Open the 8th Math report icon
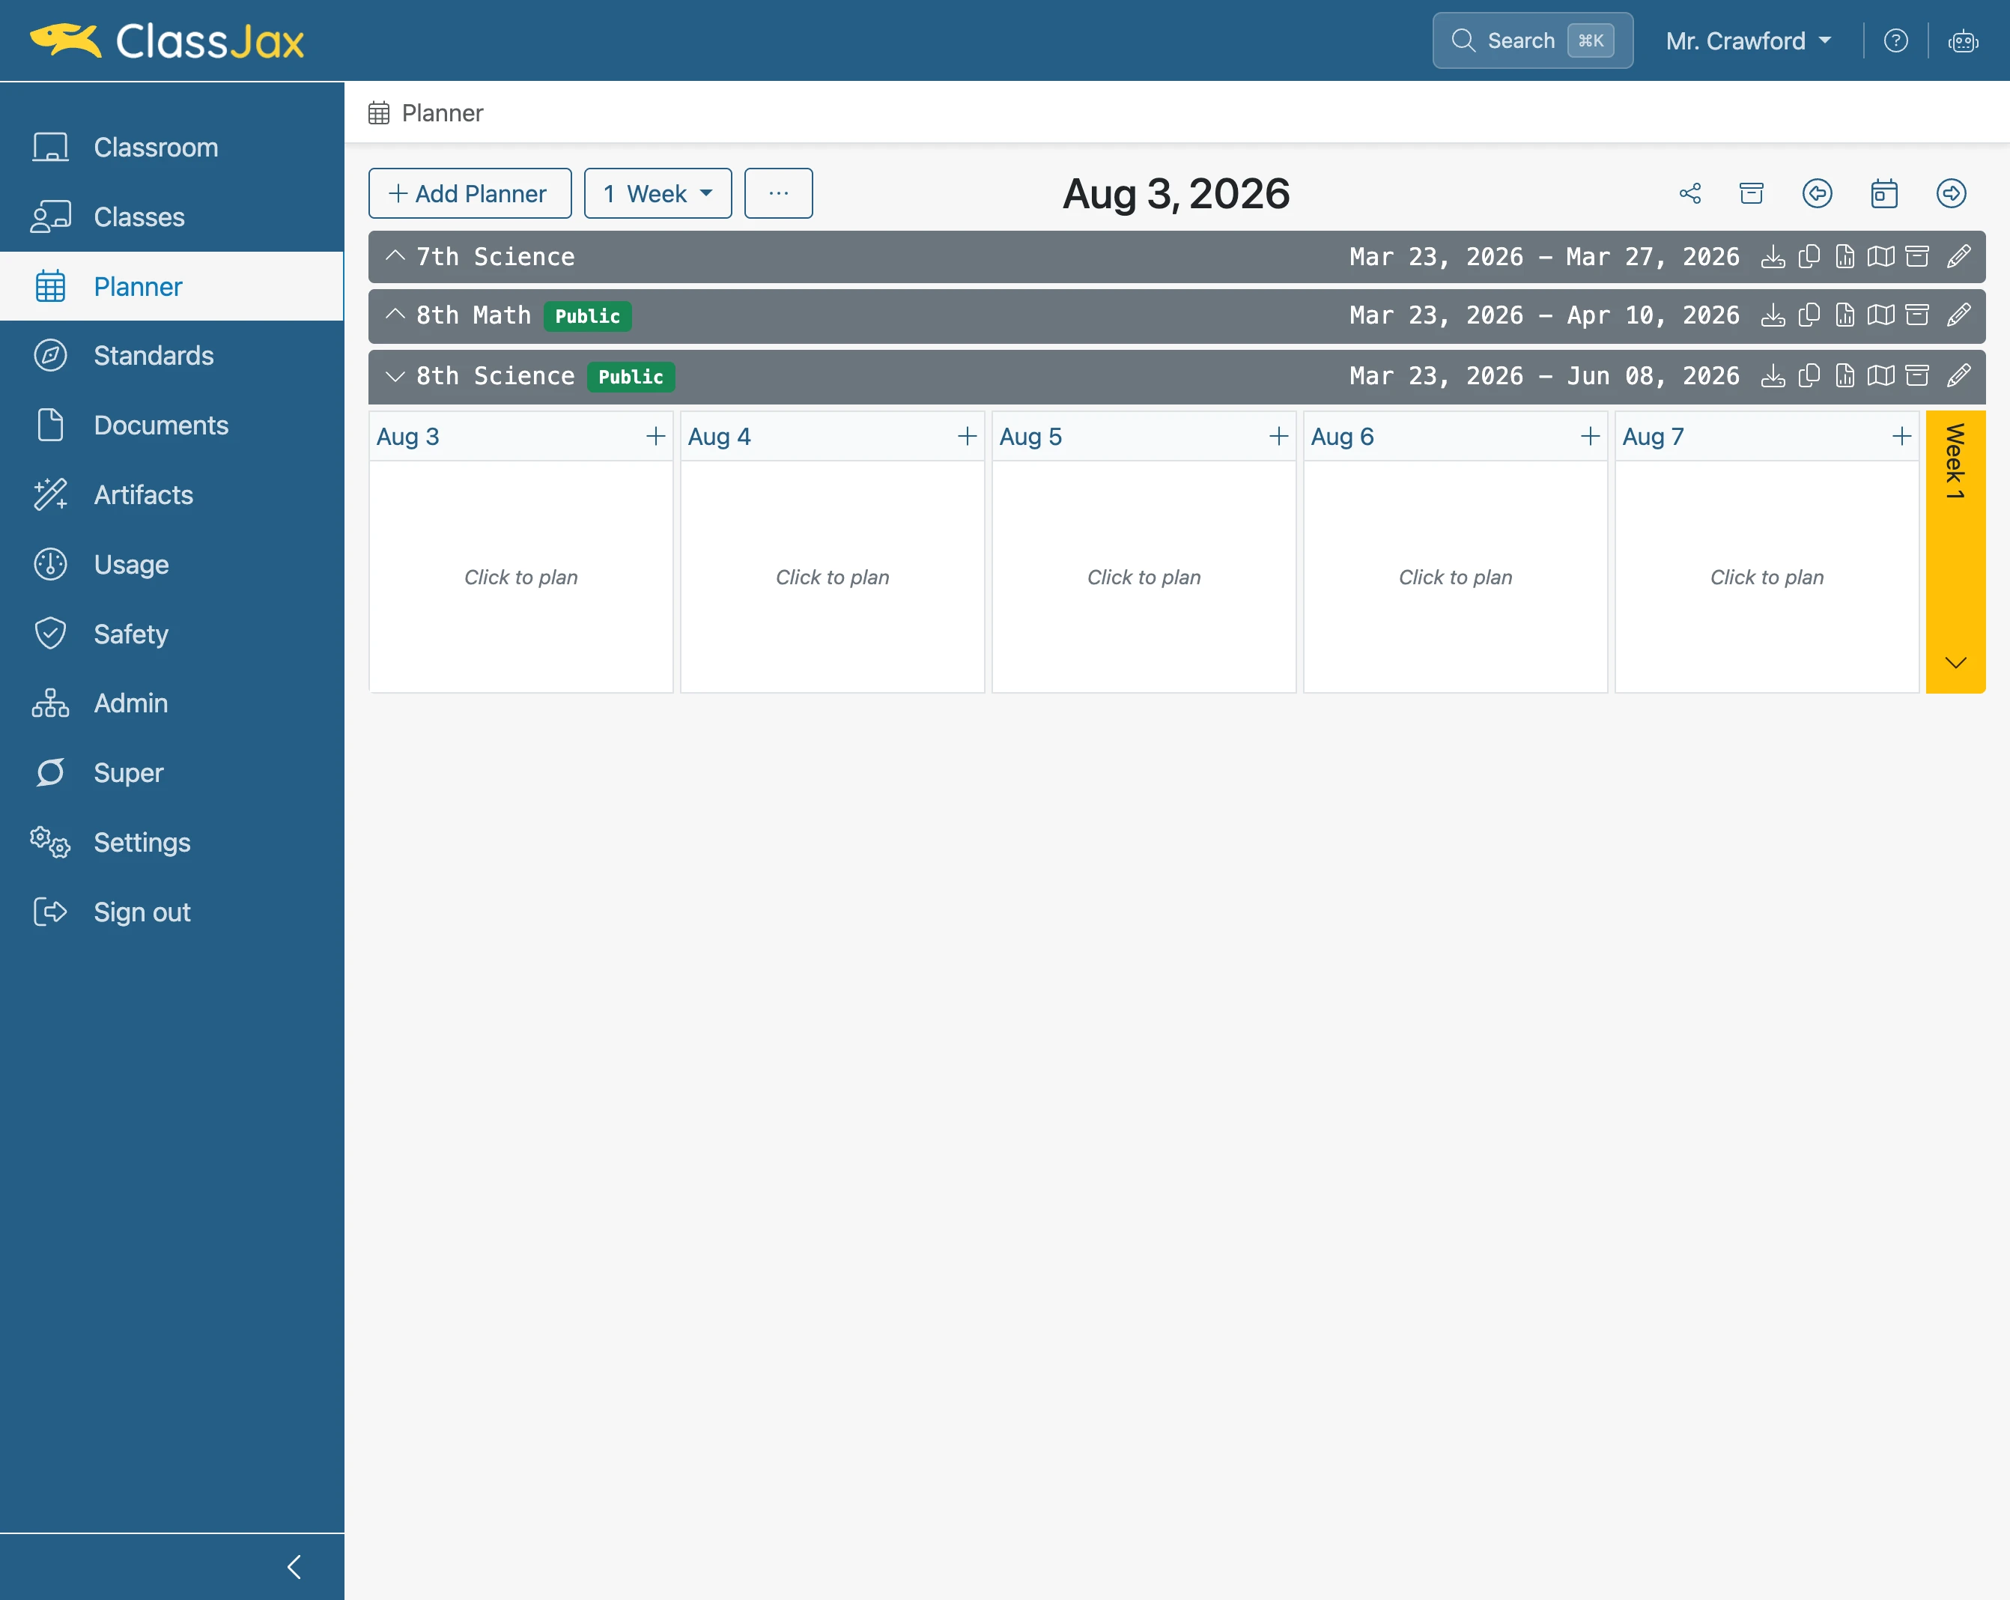The image size is (2010, 1600). (1845, 315)
